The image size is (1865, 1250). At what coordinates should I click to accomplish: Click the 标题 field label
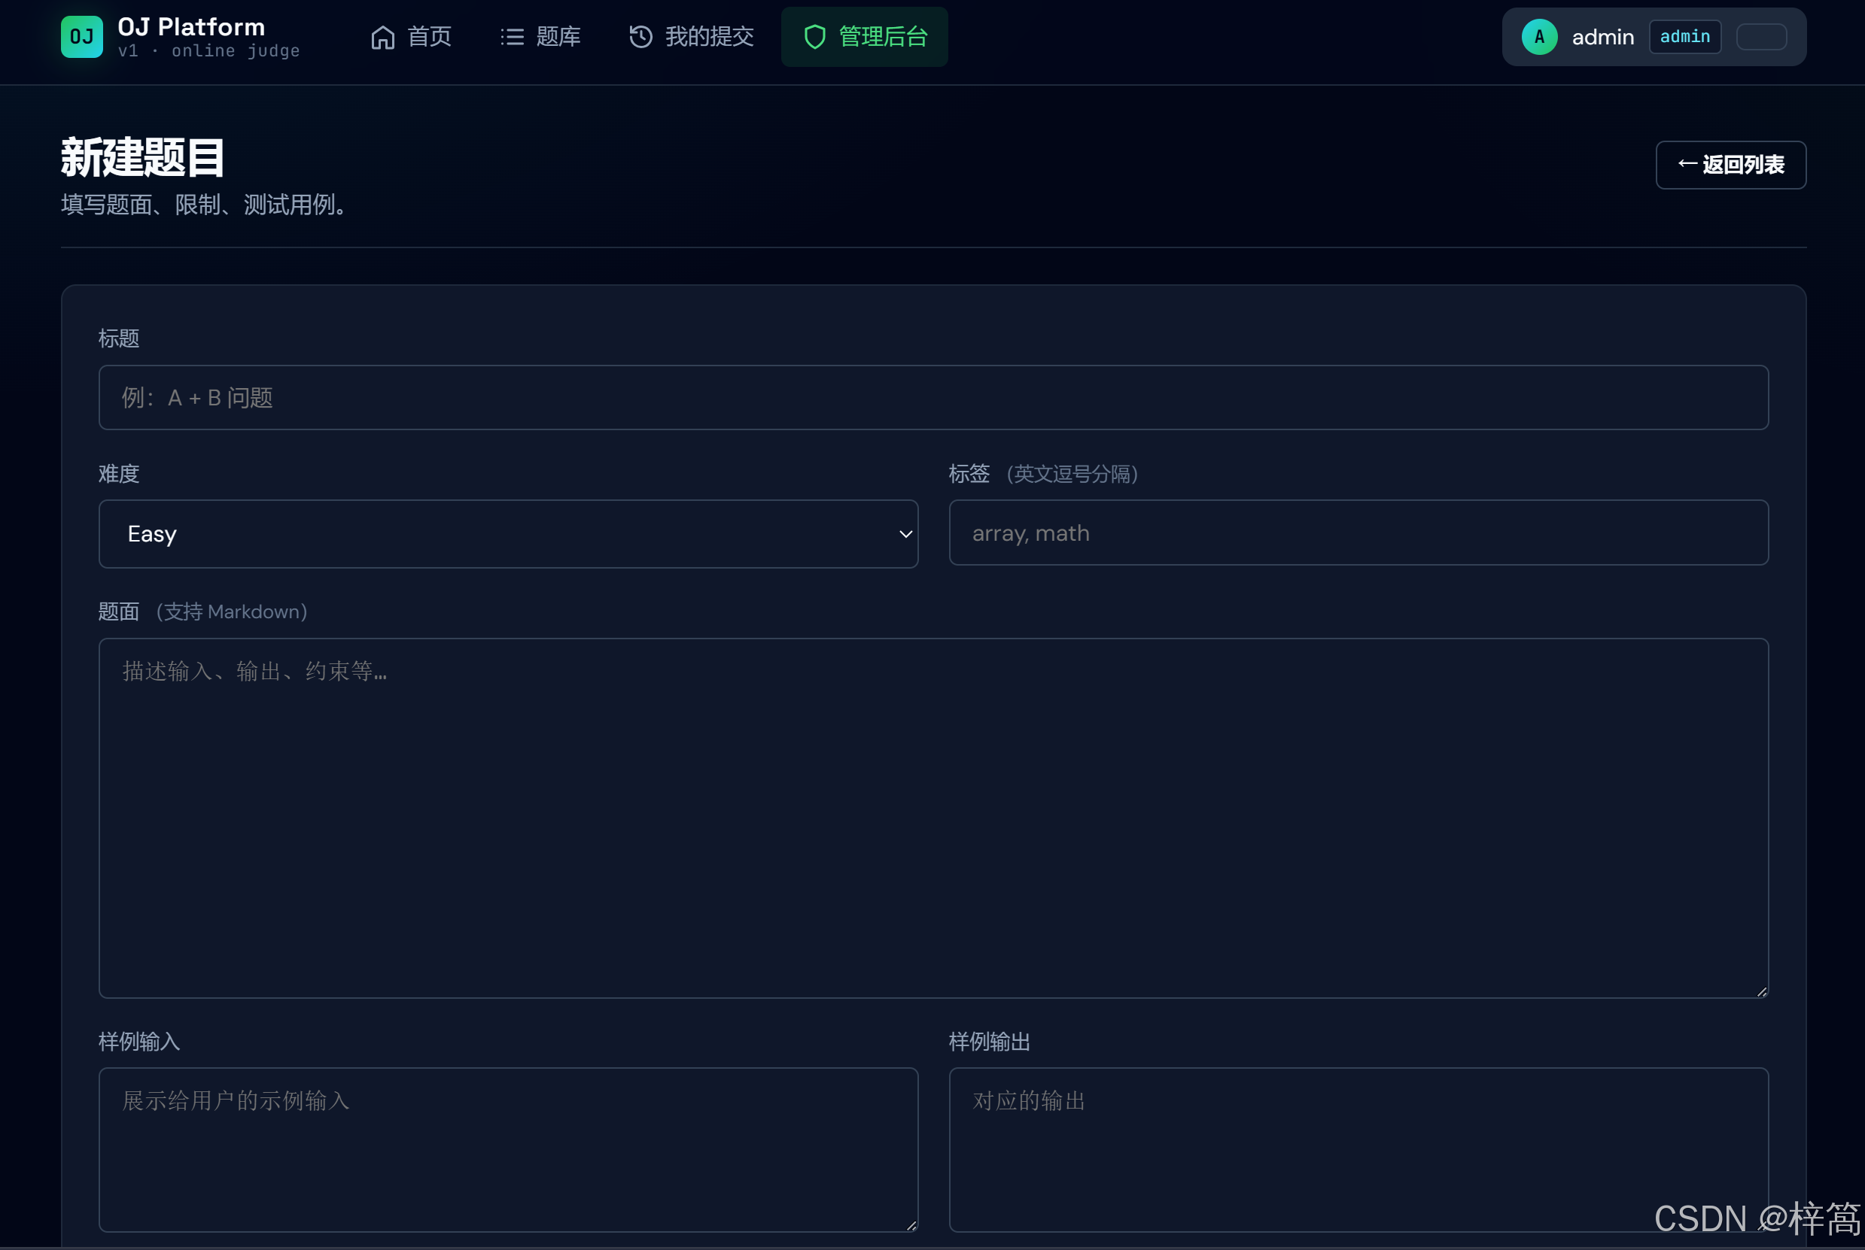(119, 338)
